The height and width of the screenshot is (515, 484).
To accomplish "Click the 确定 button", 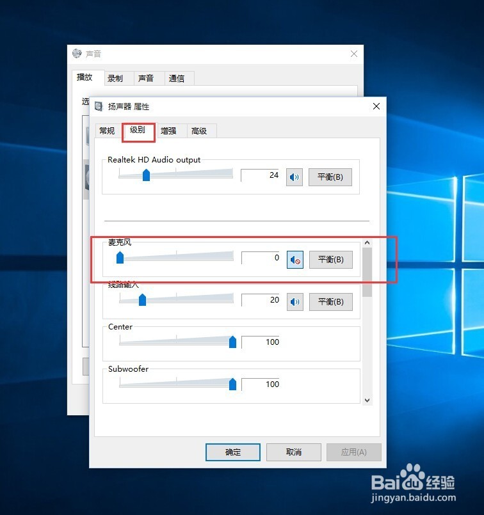I will [233, 452].
